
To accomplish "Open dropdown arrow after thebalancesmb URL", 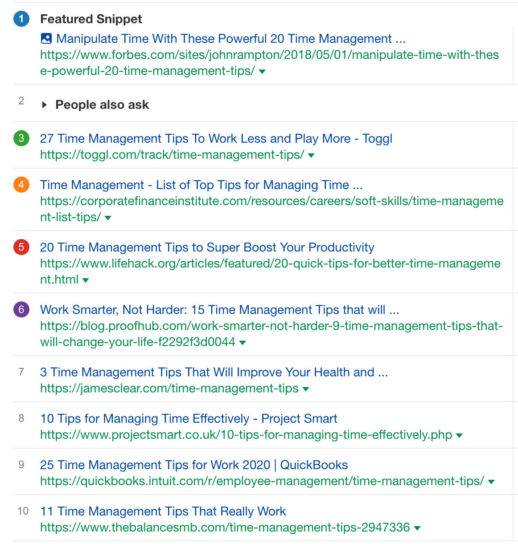I will coord(417,528).
